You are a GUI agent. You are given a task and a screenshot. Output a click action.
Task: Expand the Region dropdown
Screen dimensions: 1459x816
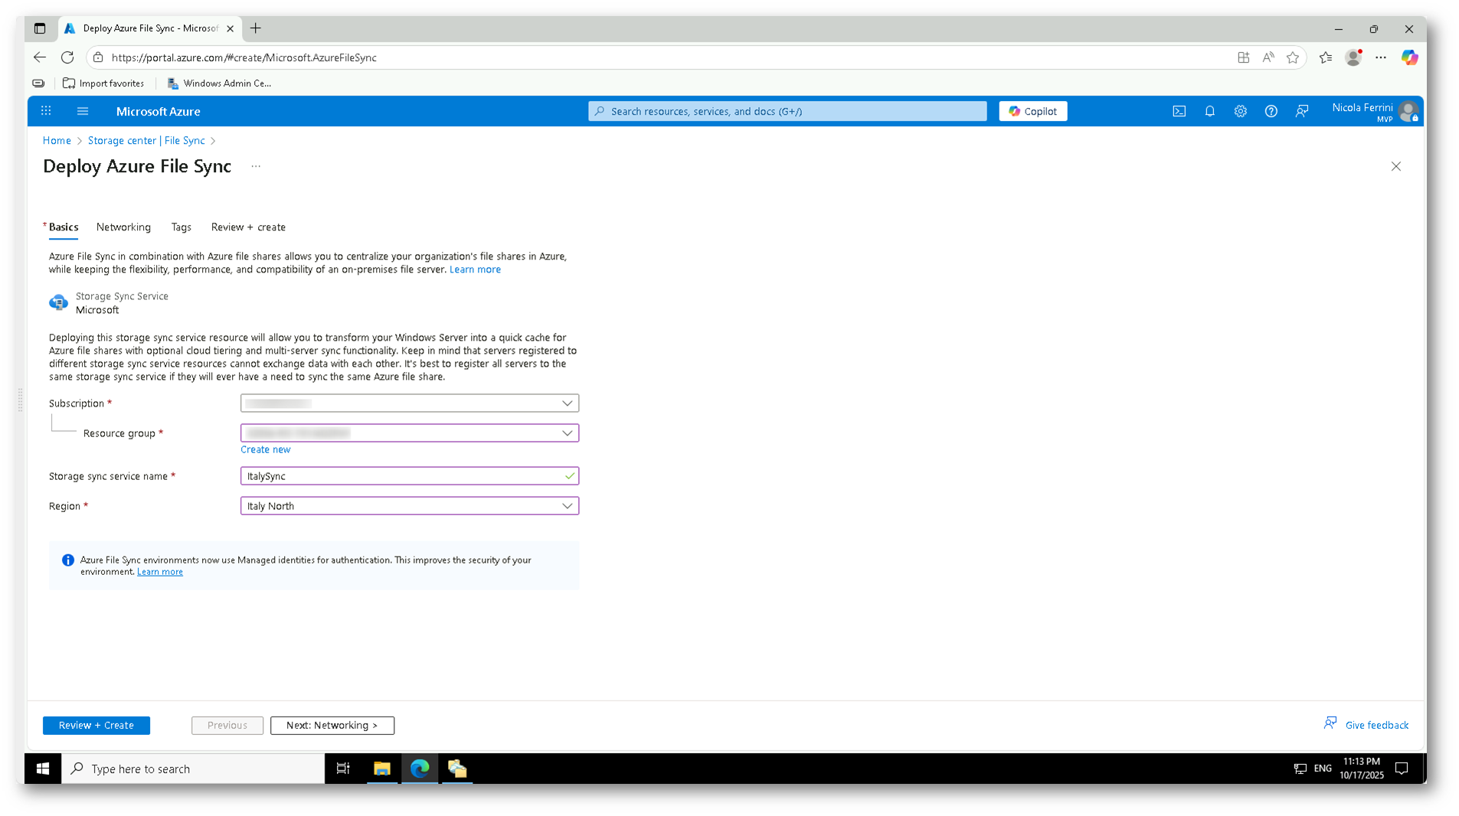(x=410, y=506)
